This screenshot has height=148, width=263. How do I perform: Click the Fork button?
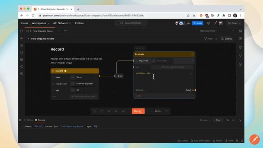pos(208,39)
